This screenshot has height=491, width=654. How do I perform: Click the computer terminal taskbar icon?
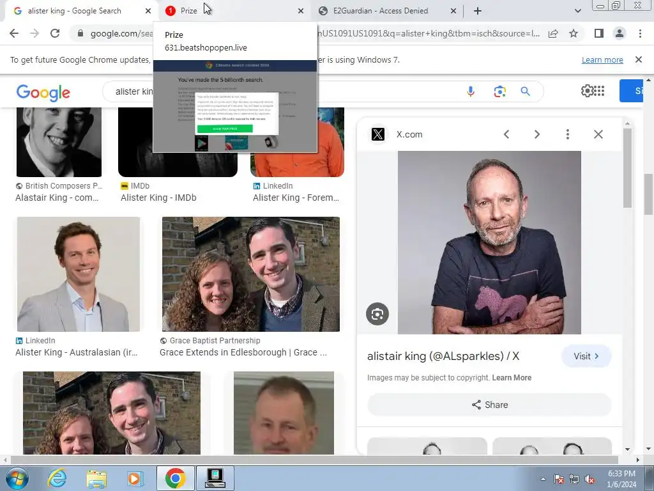coord(215,478)
